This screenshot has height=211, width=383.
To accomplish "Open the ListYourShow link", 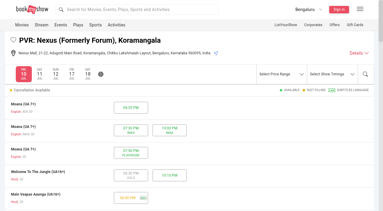I will (x=286, y=25).
